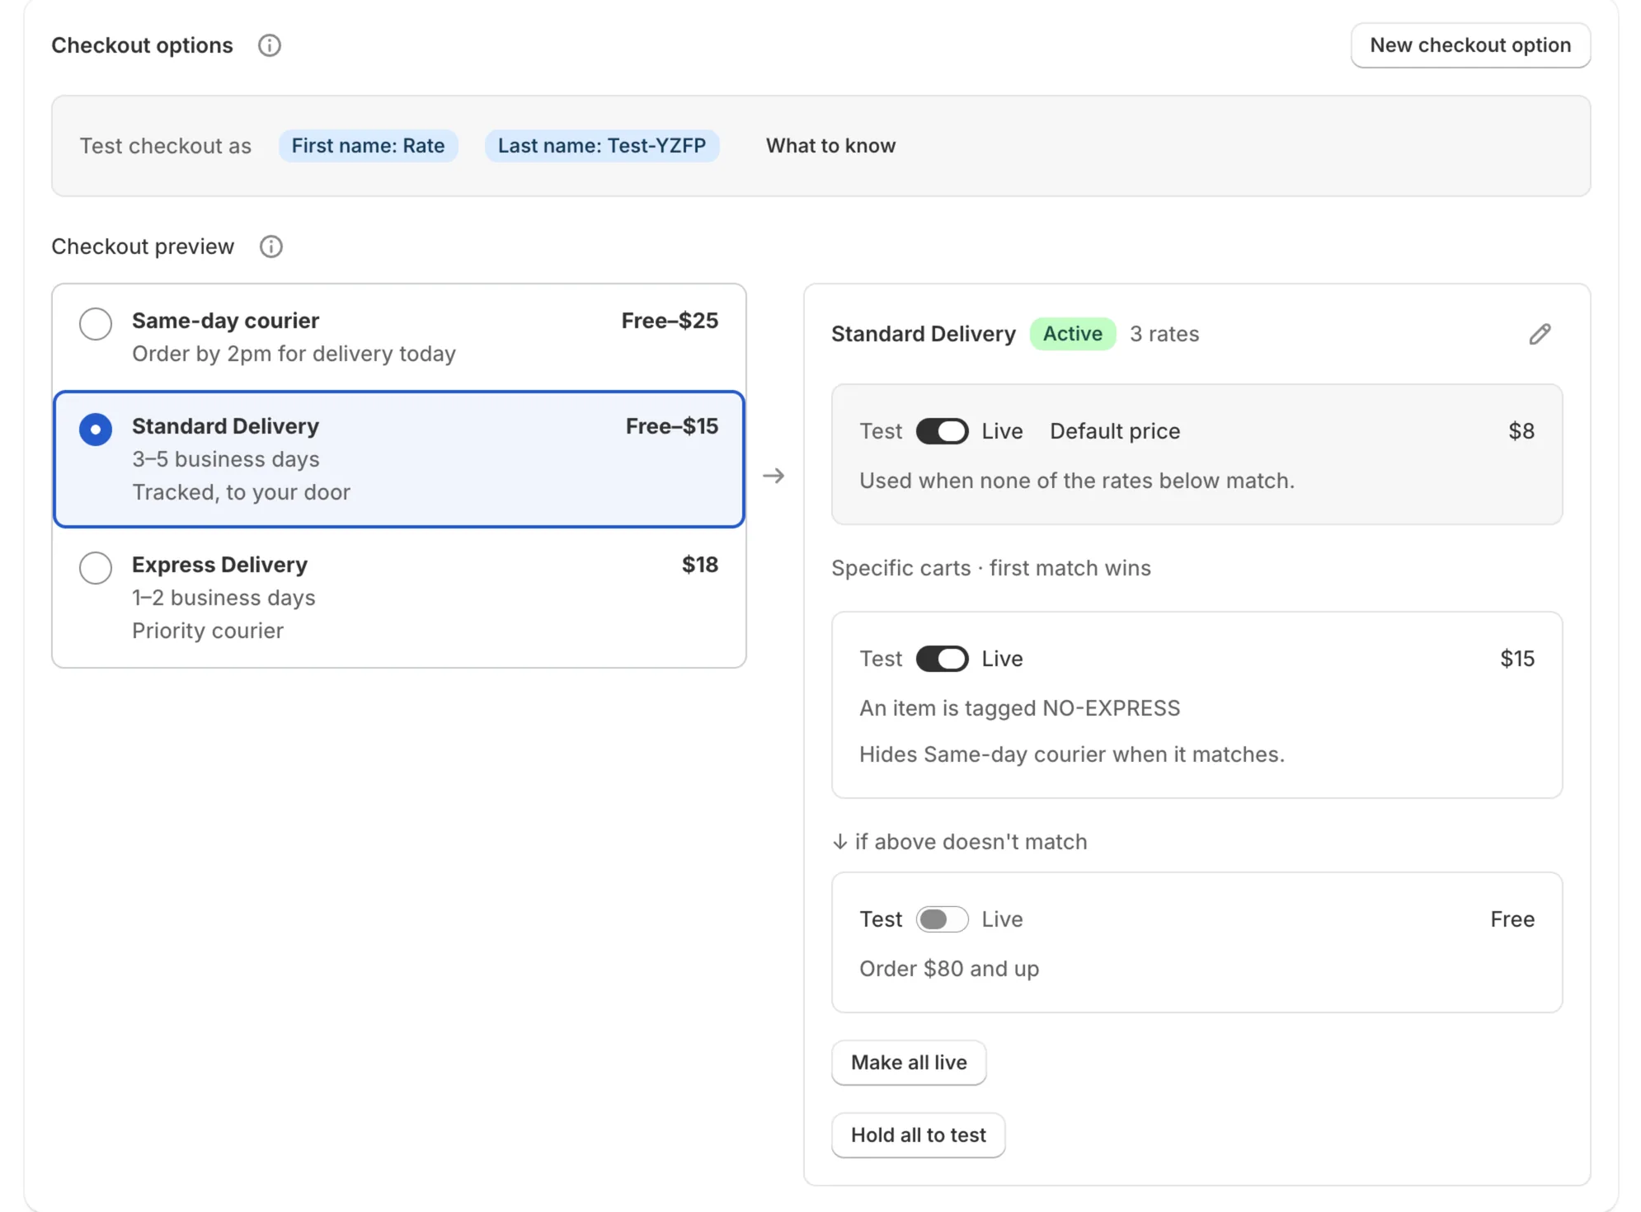Click 'Used when none of the rates below match.'

pyautogui.click(x=1077, y=481)
